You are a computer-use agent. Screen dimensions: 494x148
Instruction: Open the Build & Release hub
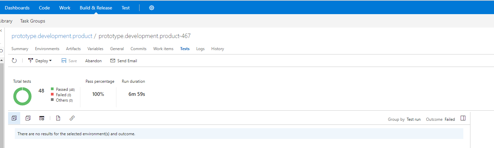(x=96, y=8)
